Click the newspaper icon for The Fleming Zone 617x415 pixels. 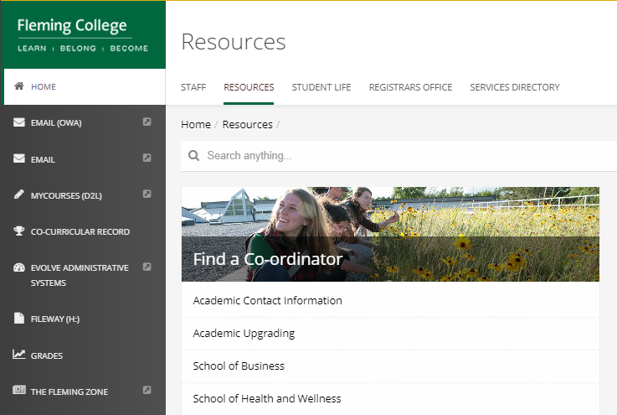click(x=19, y=390)
